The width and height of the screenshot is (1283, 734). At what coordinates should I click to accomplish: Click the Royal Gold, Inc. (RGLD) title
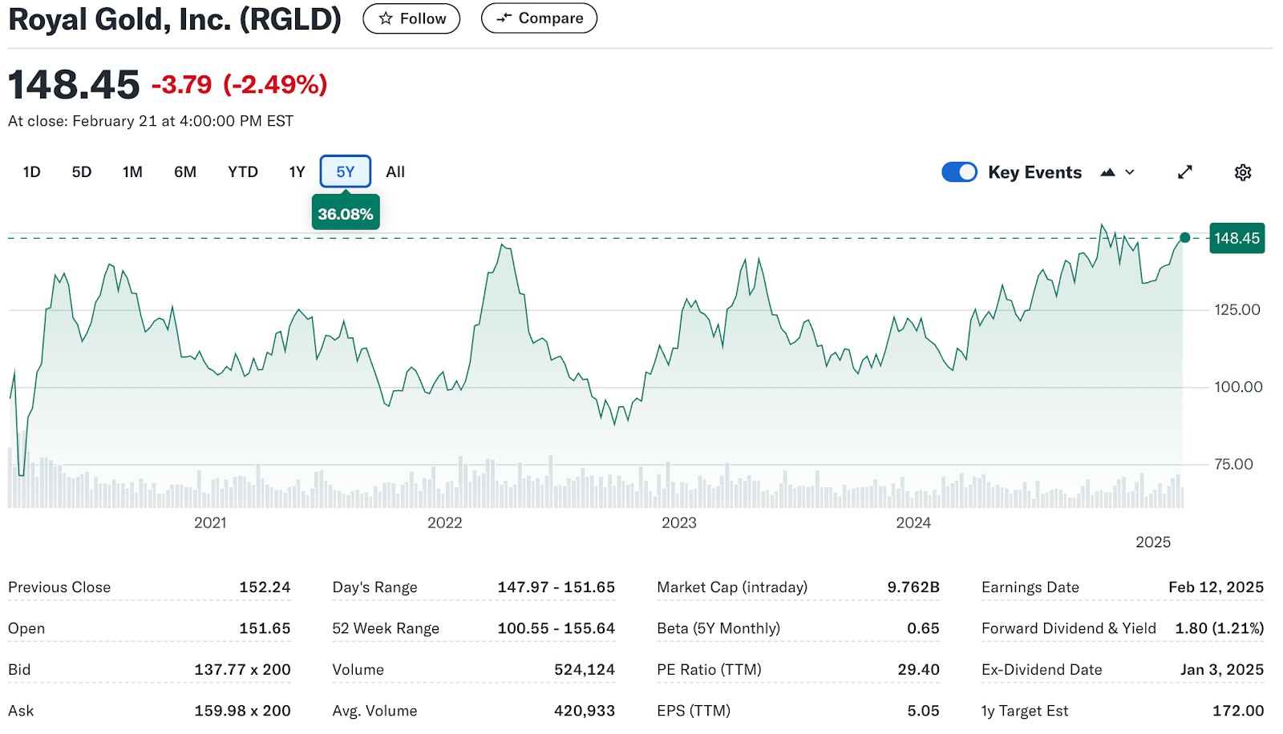tap(175, 19)
